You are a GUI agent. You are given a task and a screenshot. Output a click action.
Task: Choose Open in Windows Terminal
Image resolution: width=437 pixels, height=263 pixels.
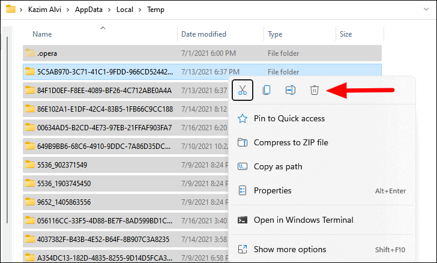point(304,220)
